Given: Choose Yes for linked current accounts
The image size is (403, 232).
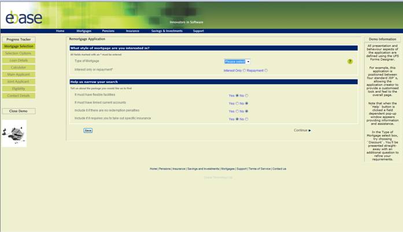Looking at the screenshot, I should (x=237, y=103).
